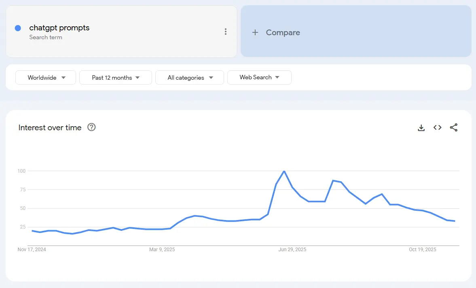The image size is (476, 288).
Task: Click the Nov 17, 2024 axis label
Action: coord(32,250)
